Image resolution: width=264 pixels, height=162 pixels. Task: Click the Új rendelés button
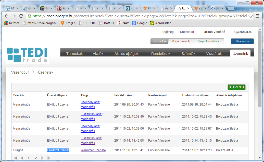(x=242, y=41)
